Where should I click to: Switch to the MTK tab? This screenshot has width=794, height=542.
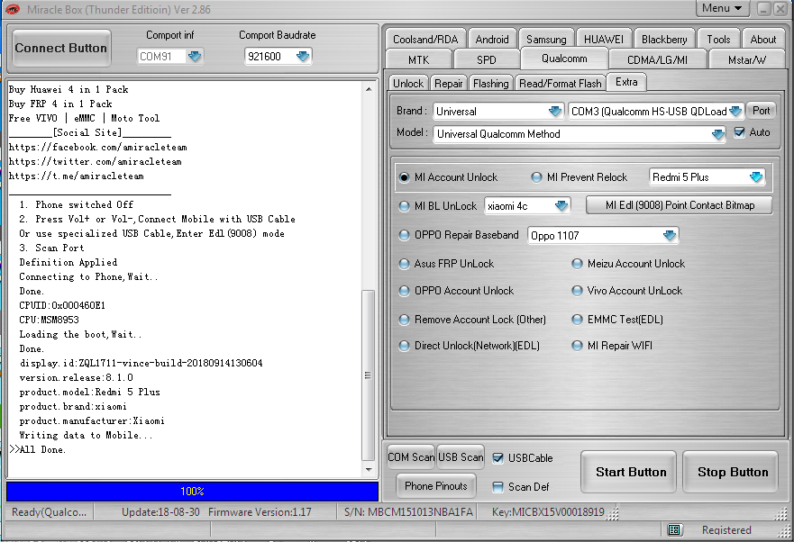419,59
